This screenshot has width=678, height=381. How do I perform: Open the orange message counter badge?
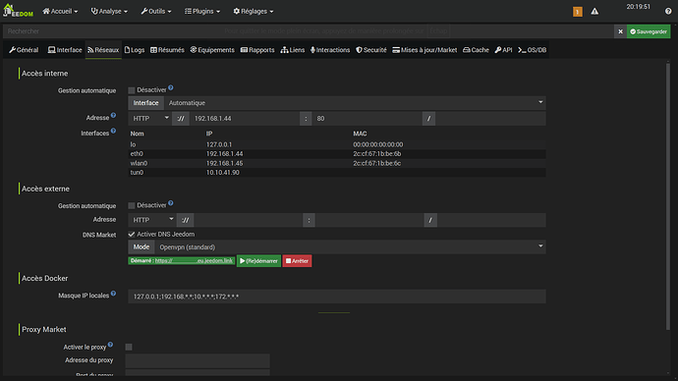point(577,12)
